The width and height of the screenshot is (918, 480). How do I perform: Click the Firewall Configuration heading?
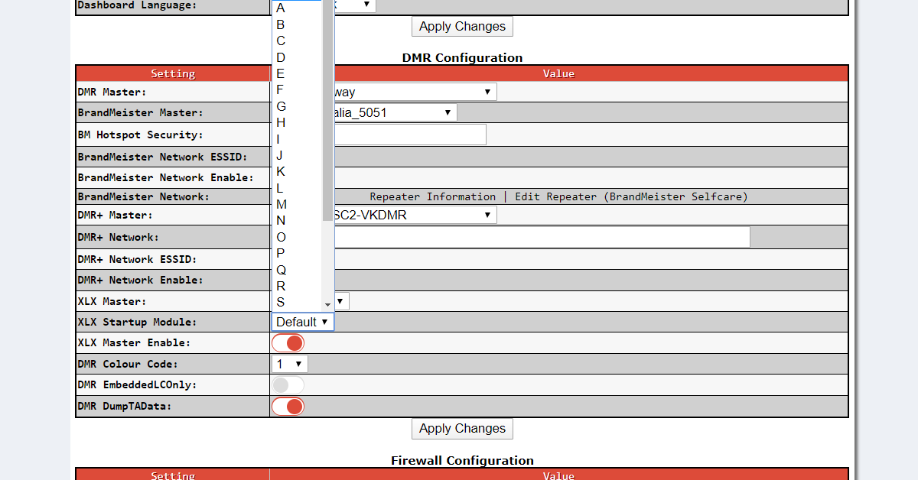coord(462,460)
